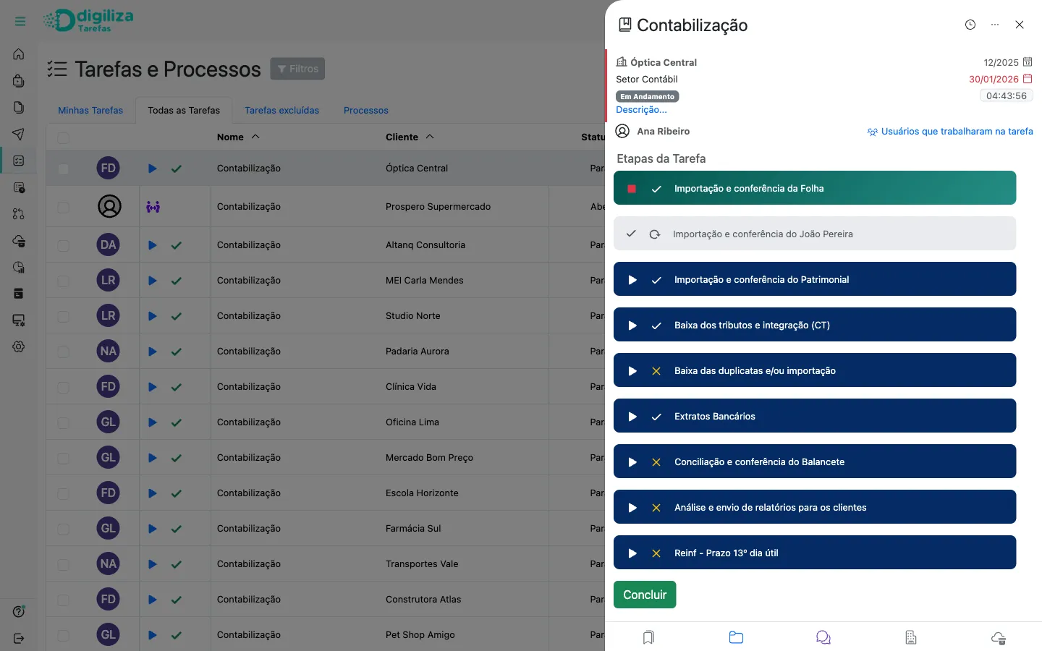1042x651 pixels.
Task: Expand the Descrição... link
Action: (x=641, y=110)
